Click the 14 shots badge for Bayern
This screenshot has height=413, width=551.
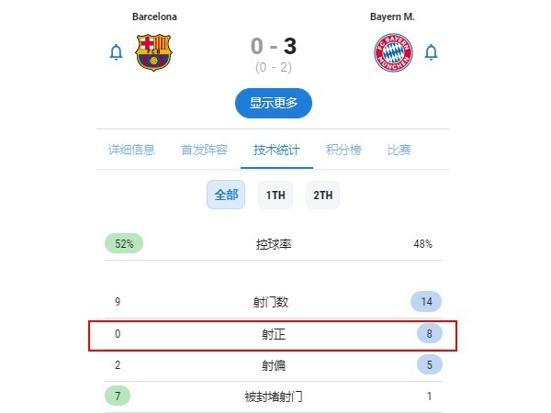point(426,301)
